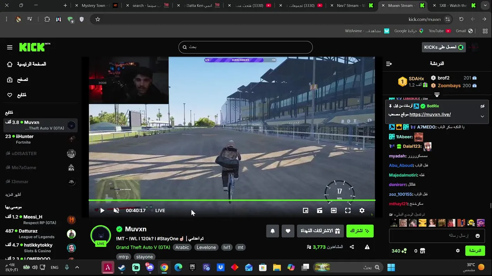Viewport: 492px width, 276px height.
Task: Switch to the Nxv7 Stream tab
Action: tap(351, 5)
